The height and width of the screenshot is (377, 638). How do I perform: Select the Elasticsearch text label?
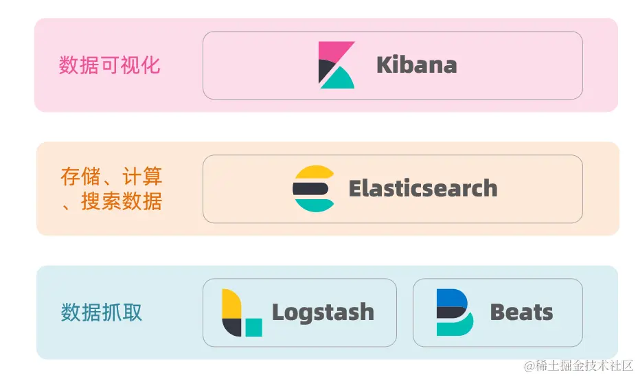coord(423,188)
